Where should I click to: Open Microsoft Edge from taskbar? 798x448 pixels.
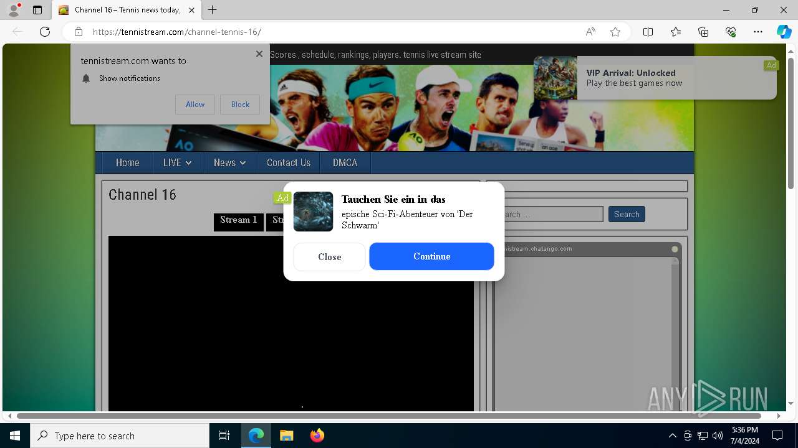coord(256,436)
